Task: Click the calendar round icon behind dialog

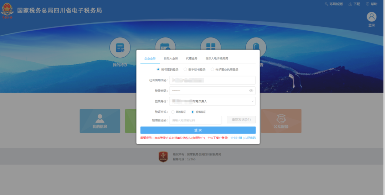Action: coord(165,44)
